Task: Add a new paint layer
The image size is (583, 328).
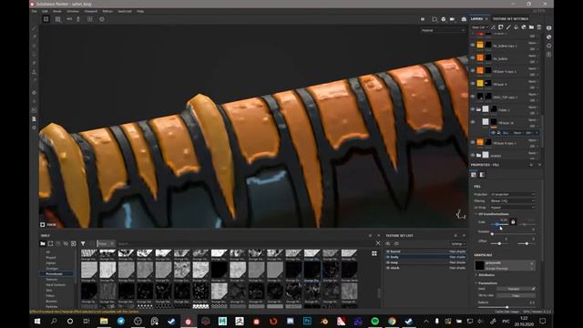Action: (x=508, y=27)
